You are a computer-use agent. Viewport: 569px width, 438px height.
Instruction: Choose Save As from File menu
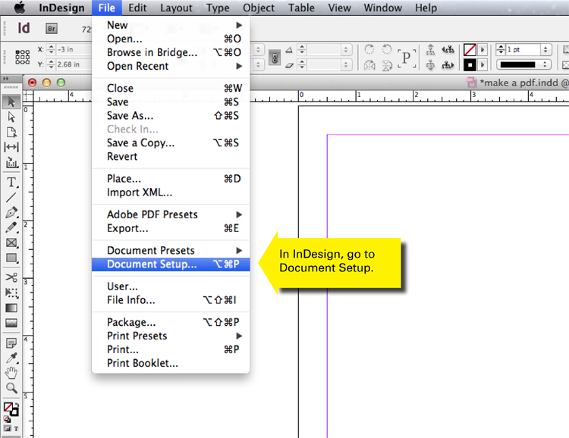[171, 116]
